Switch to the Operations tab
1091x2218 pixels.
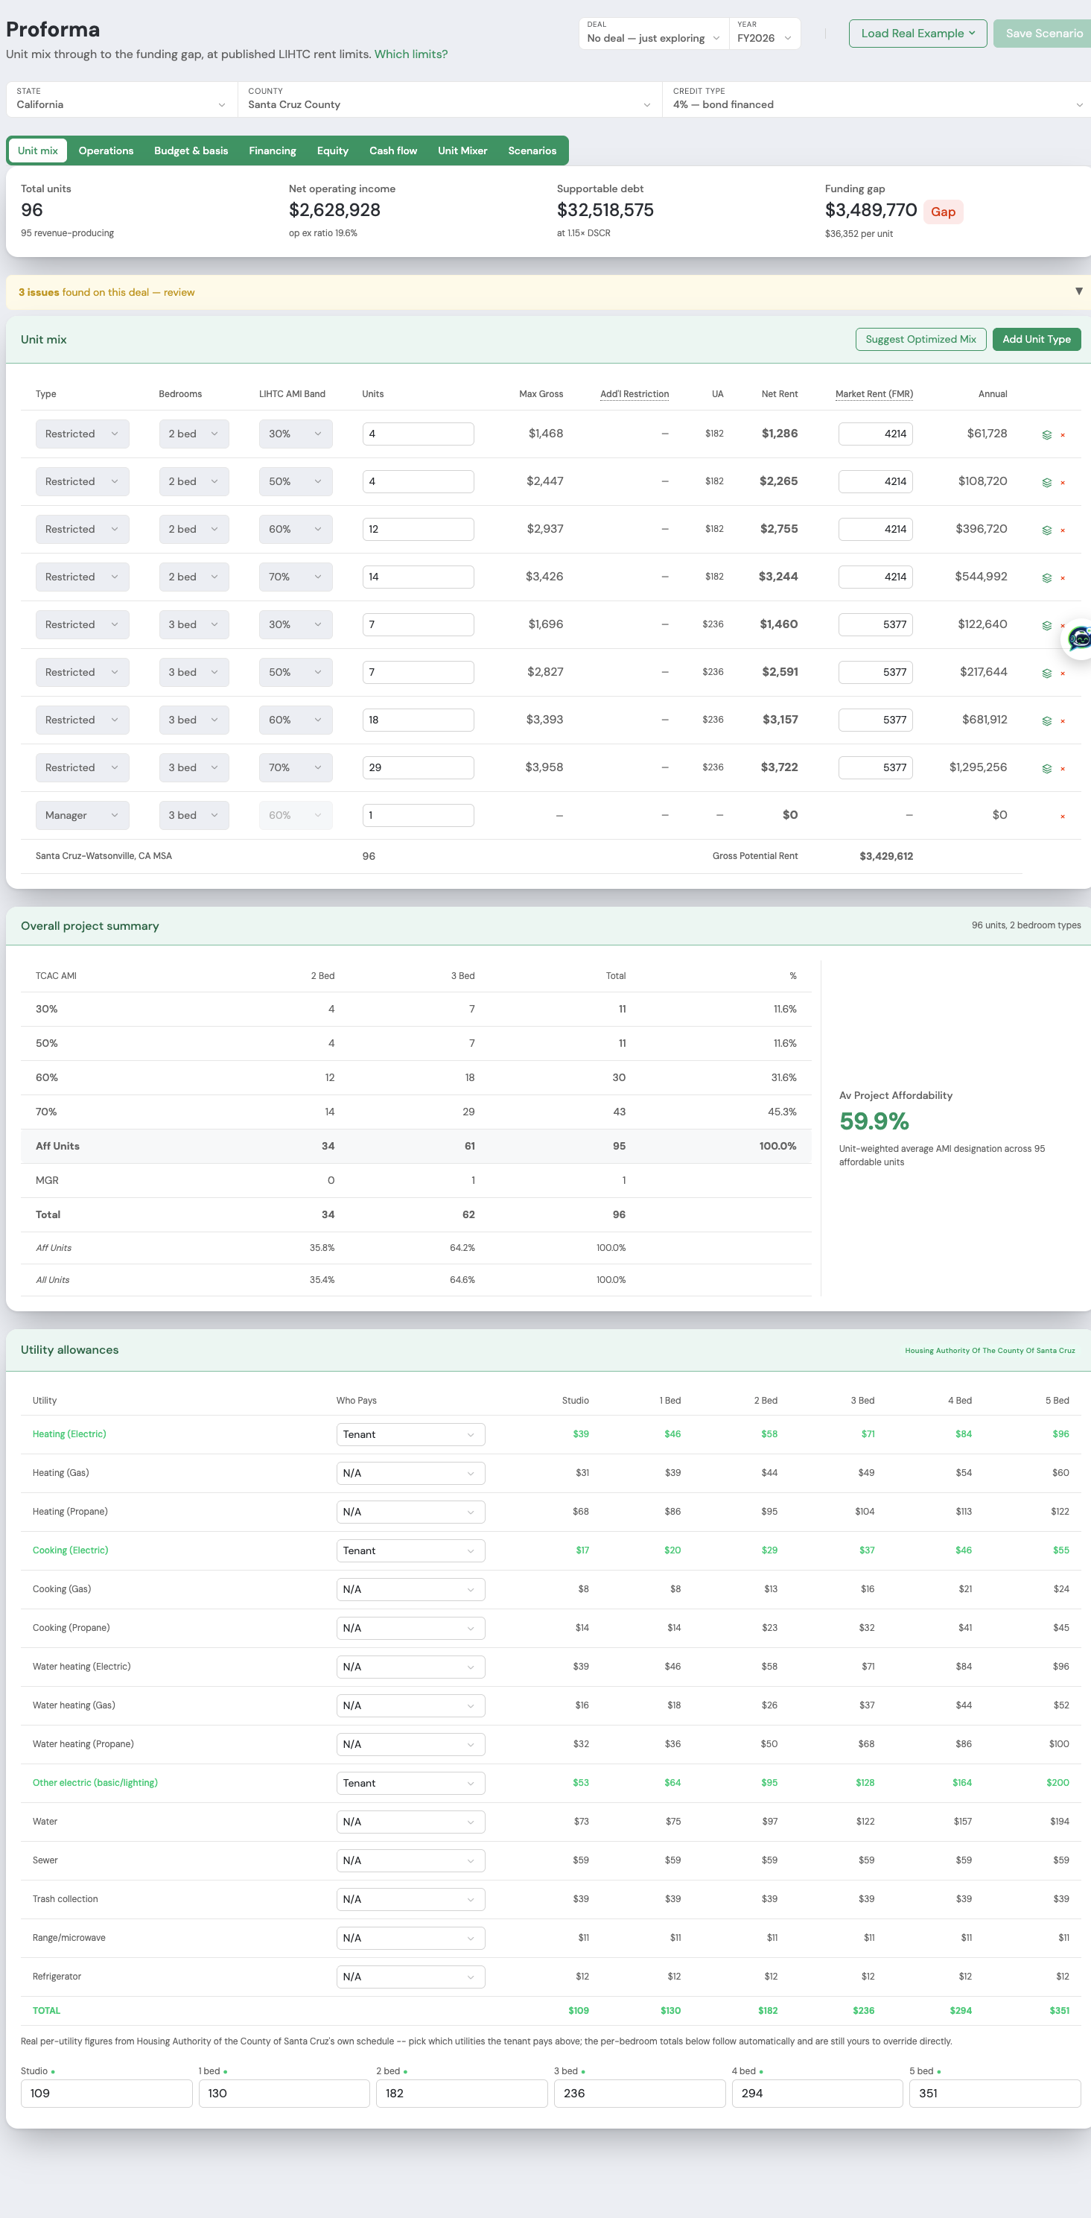click(x=106, y=150)
